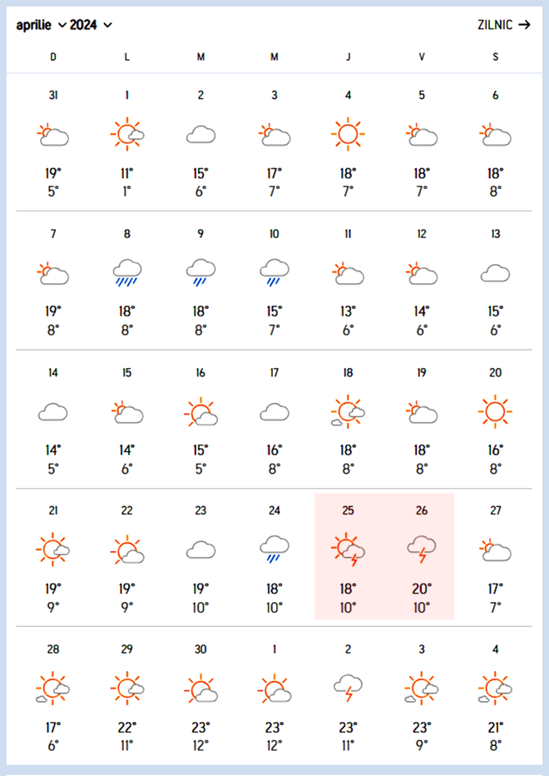Open the day cell for April 16

pos(200,419)
